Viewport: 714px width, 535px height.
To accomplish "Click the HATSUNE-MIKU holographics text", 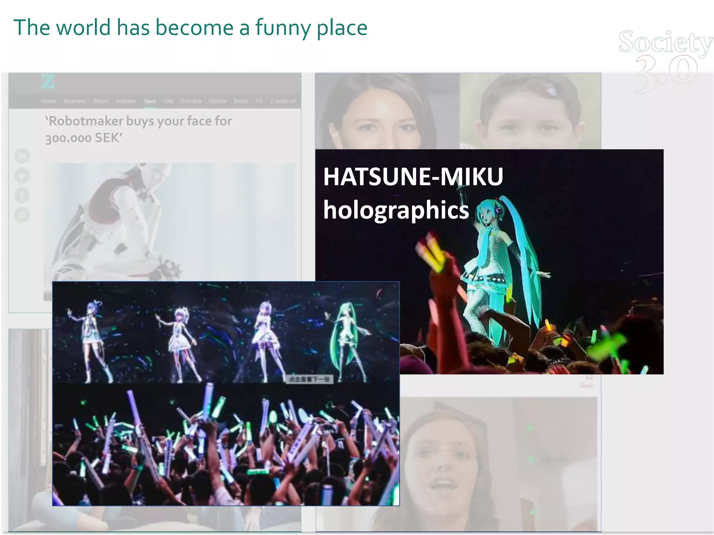I will pos(413,193).
